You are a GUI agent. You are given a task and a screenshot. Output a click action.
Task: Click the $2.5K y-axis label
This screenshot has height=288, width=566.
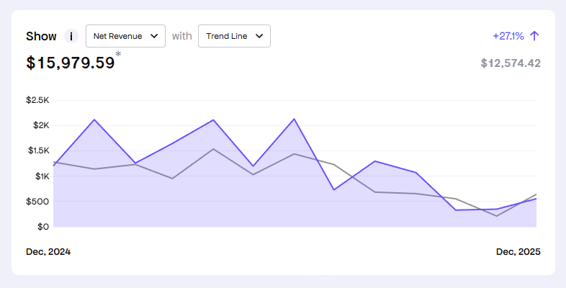[37, 100]
